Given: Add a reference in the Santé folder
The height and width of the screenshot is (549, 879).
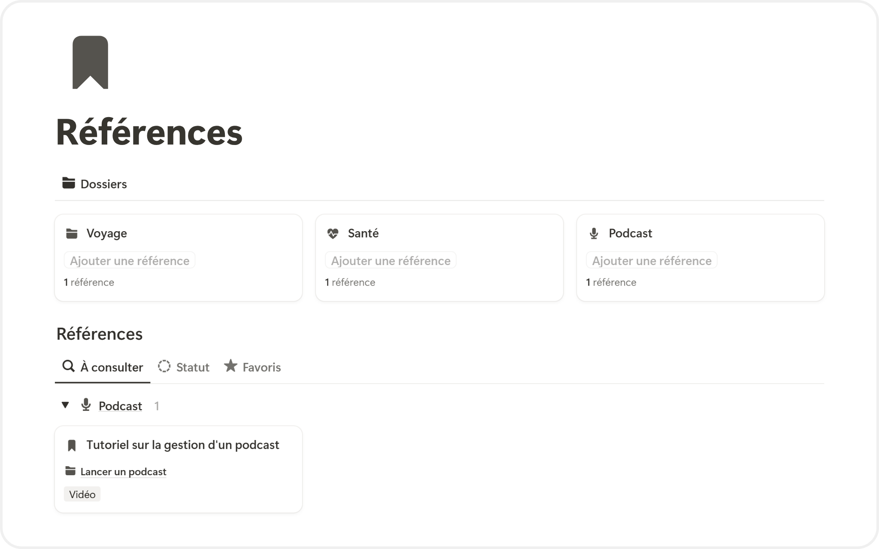Looking at the screenshot, I should coord(391,261).
